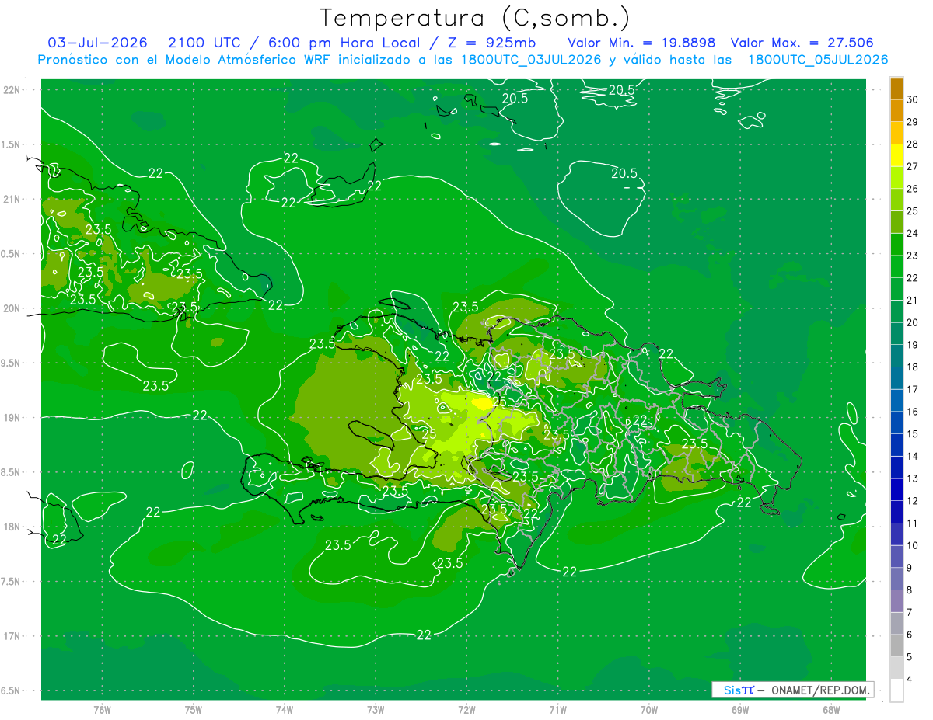The height and width of the screenshot is (720, 933).
Task: Click the purple swatch between 8 and 9
Action: 896,579
